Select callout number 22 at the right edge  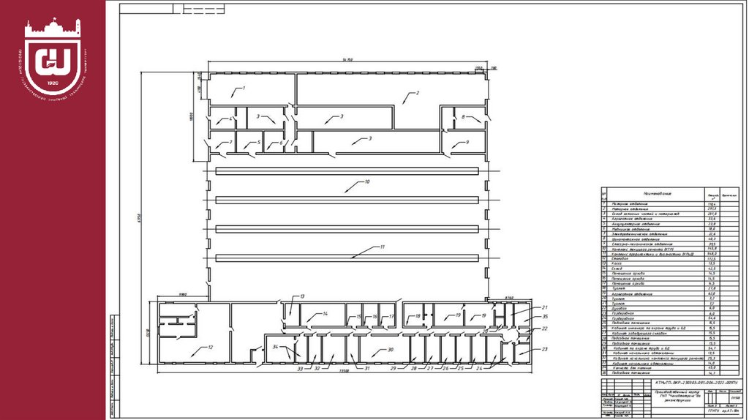point(544,329)
